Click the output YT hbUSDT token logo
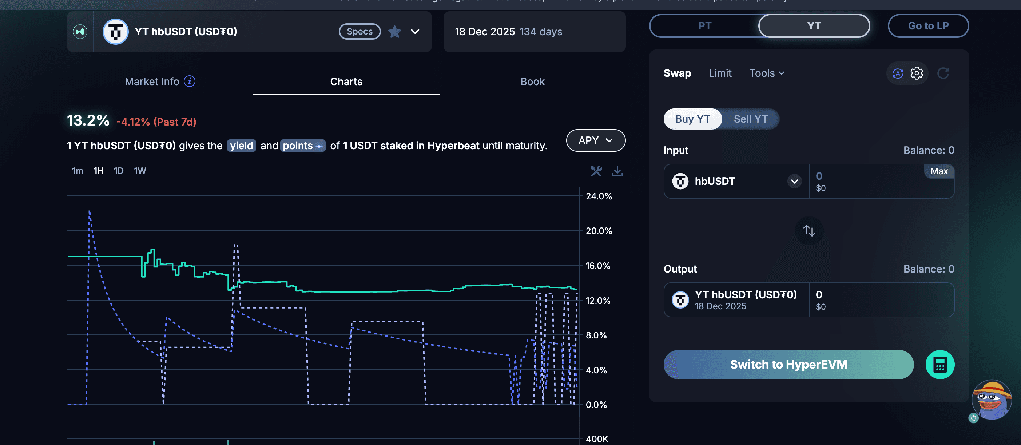The image size is (1021, 445). (680, 300)
